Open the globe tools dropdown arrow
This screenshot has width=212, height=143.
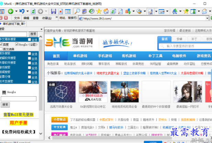pos(145,11)
